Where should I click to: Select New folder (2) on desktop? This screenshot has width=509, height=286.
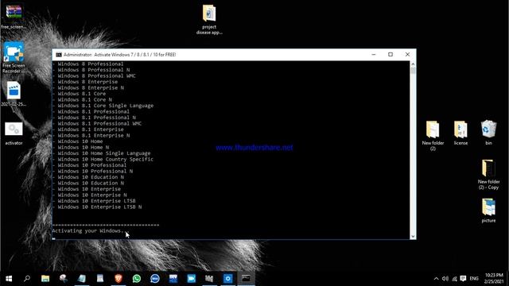(x=433, y=136)
